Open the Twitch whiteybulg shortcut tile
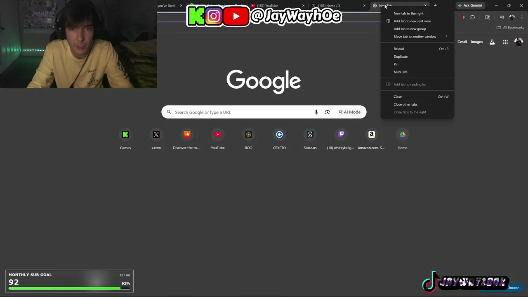The image size is (528, 297). point(341,139)
